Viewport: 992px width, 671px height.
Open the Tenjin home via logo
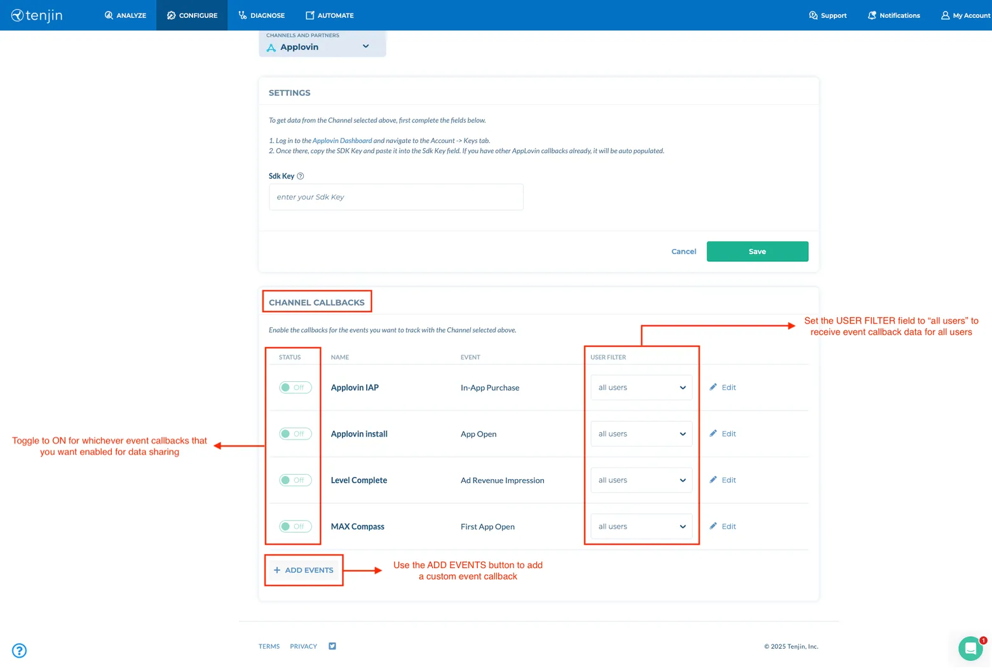click(36, 15)
